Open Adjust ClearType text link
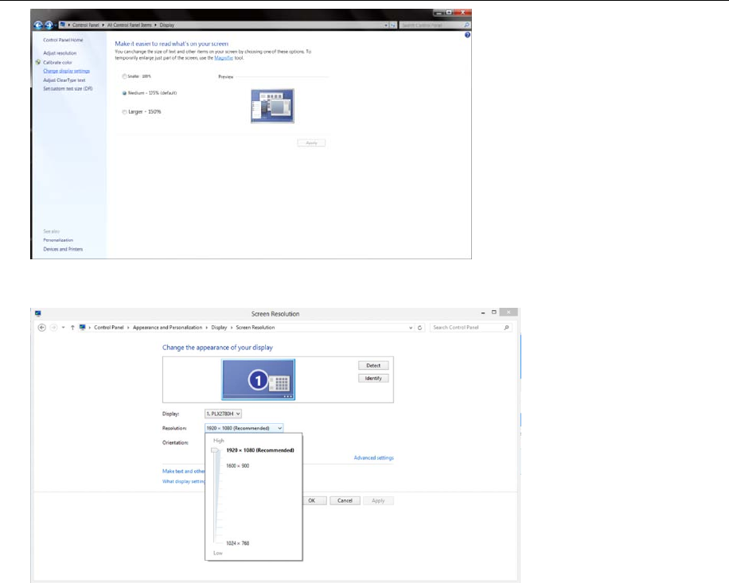The image size is (729, 583). (x=64, y=80)
